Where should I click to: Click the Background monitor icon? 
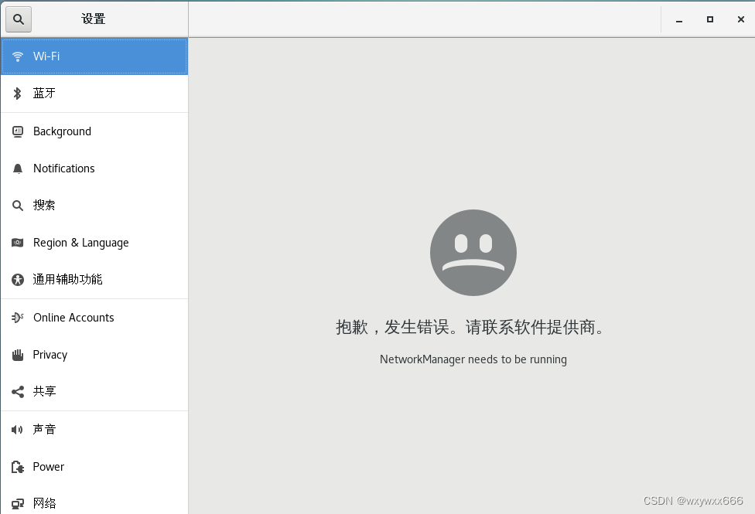18,131
